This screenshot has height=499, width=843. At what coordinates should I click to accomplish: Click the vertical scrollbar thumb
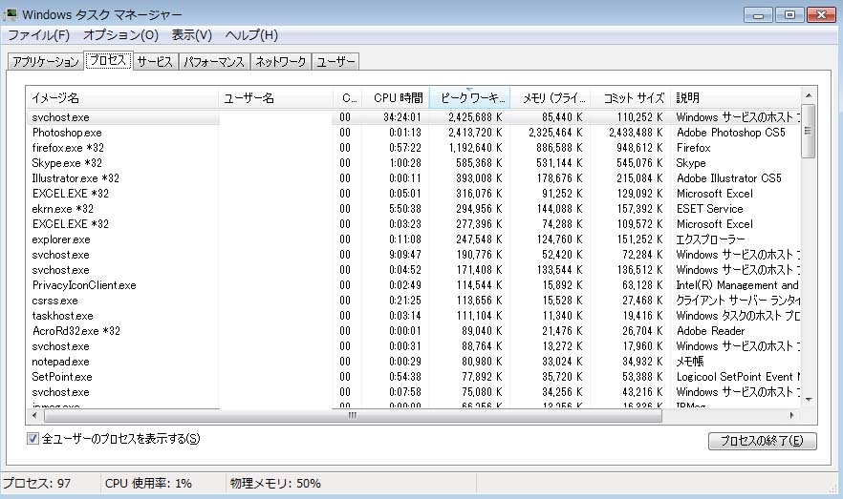click(808, 131)
